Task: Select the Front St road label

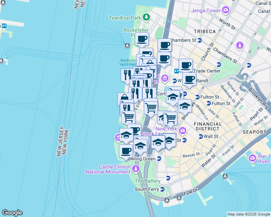Action: 229,150
